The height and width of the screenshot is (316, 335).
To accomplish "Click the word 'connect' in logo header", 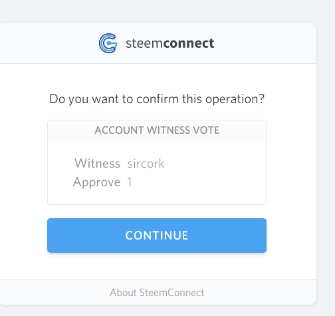I will [x=189, y=43].
